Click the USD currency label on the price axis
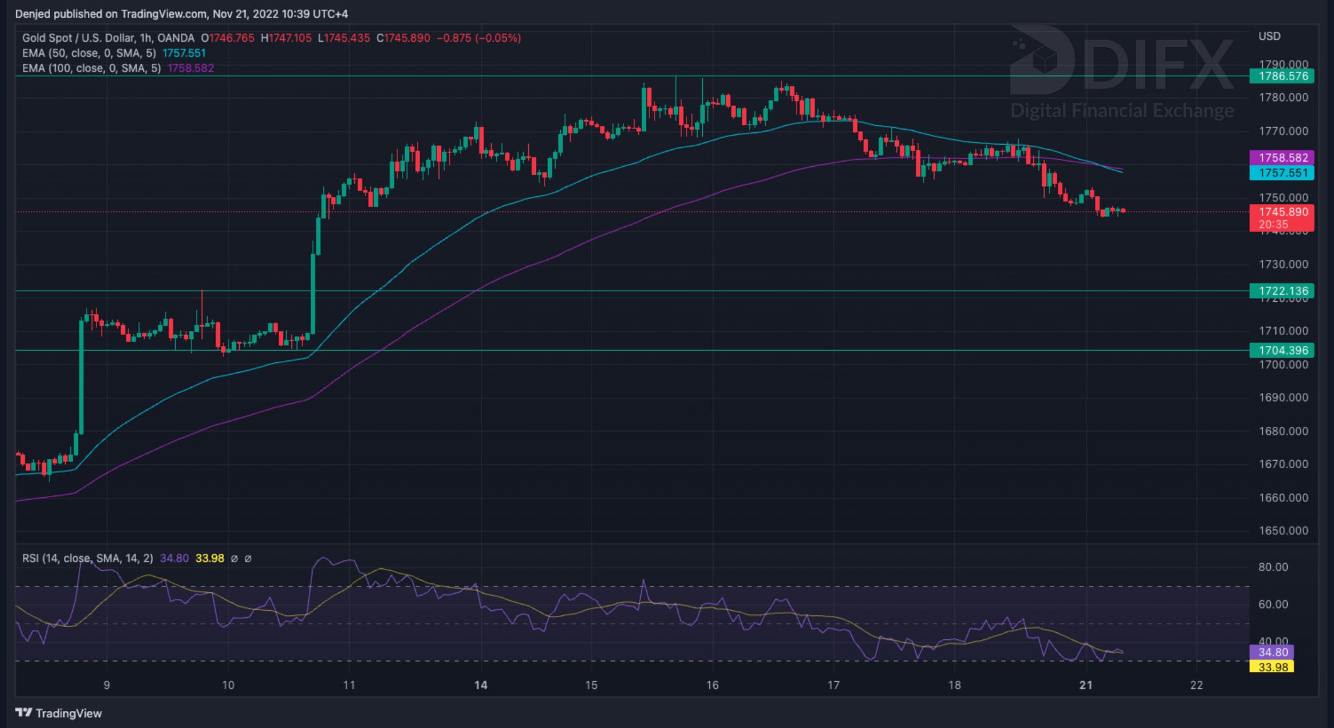The width and height of the screenshot is (1334, 728). (x=1269, y=36)
